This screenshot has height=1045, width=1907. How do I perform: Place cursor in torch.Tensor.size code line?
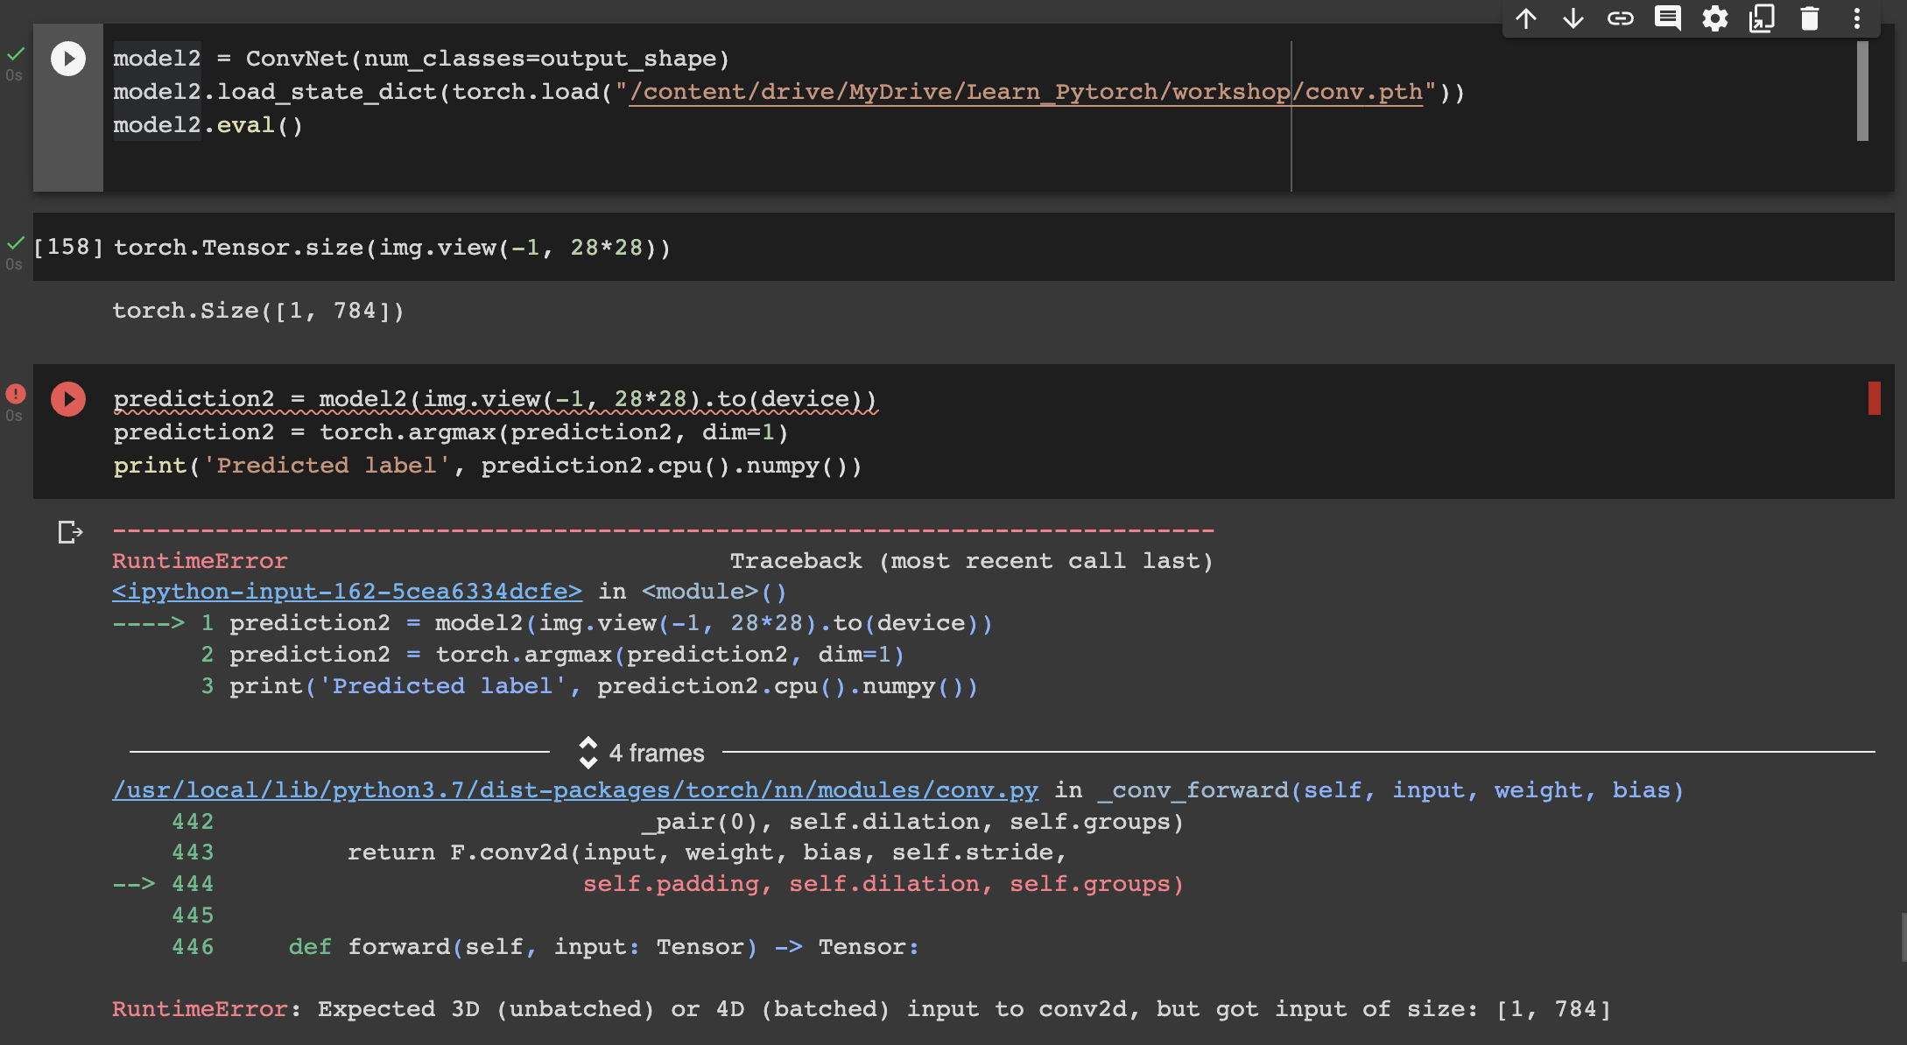[x=392, y=248]
